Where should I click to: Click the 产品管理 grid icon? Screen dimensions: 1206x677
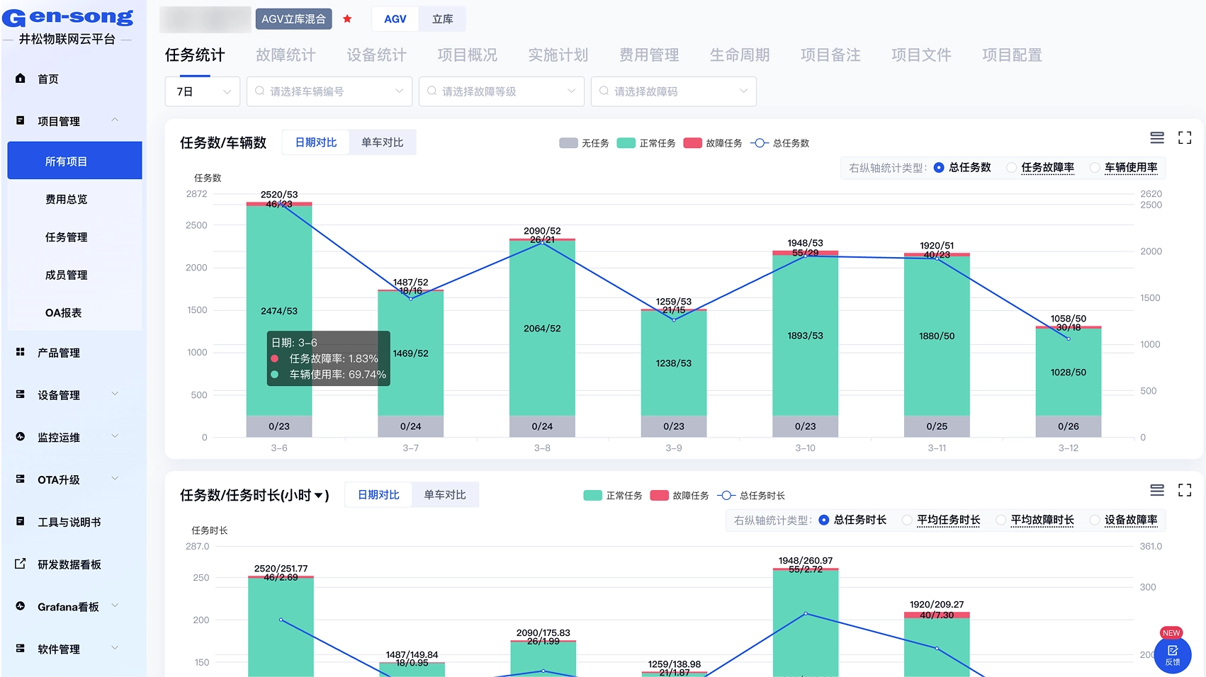click(21, 353)
